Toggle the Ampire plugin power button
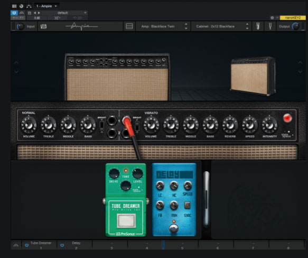 tap(14, 13)
